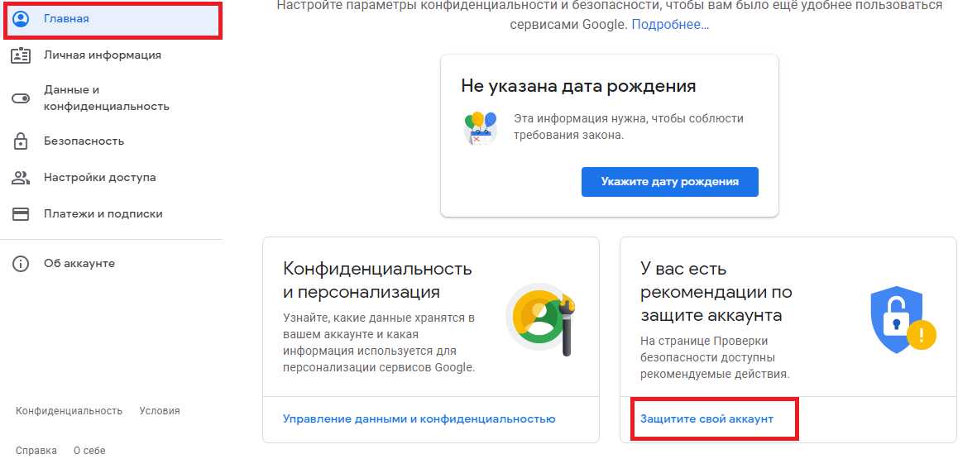Open the Настройки доступа menu item
The height and width of the screenshot is (459, 977).
tap(99, 178)
